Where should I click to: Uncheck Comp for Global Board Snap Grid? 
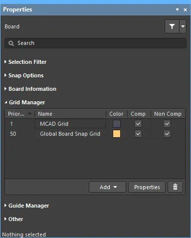138,134
